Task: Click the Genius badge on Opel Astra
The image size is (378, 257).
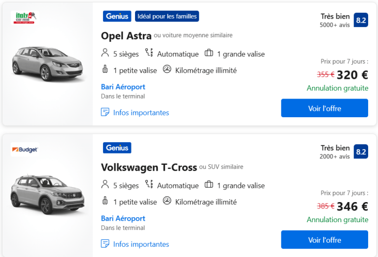Action: coord(117,16)
